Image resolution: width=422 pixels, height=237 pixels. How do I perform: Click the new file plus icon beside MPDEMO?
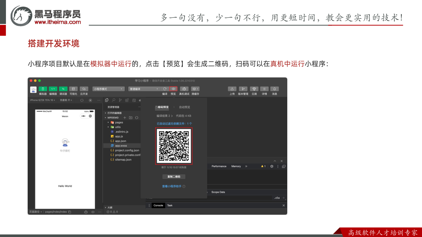click(x=125, y=118)
